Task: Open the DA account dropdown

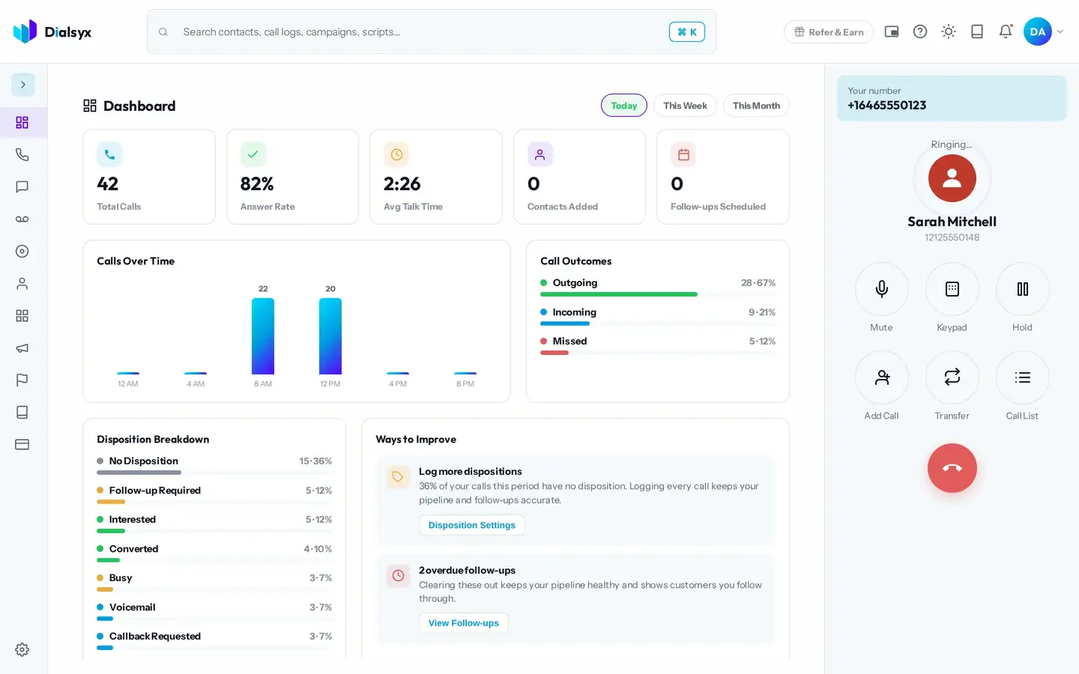Action: 1044,31
